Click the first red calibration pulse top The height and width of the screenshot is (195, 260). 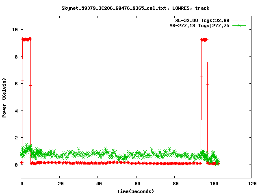click(x=26, y=39)
